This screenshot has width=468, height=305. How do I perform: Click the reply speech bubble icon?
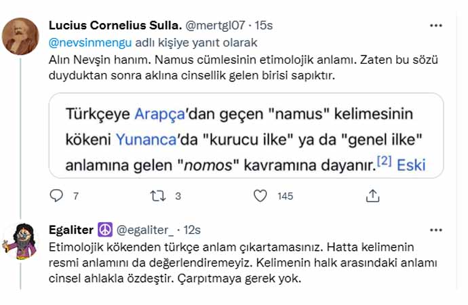(x=57, y=196)
